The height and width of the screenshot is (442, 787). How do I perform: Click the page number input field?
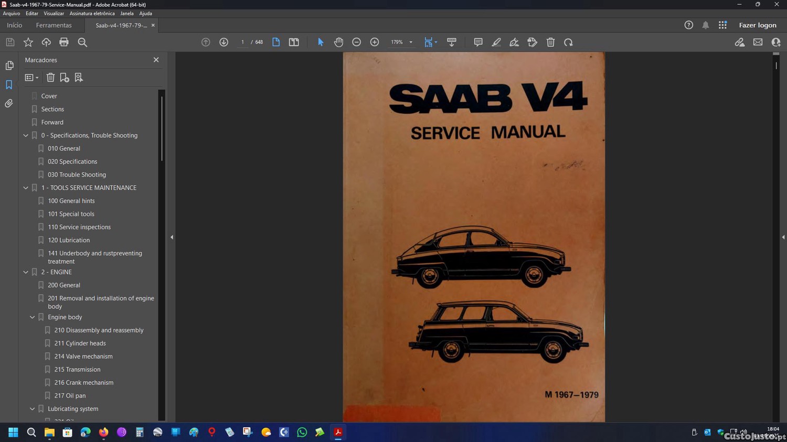pyautogui.click(x=242, y=42)
